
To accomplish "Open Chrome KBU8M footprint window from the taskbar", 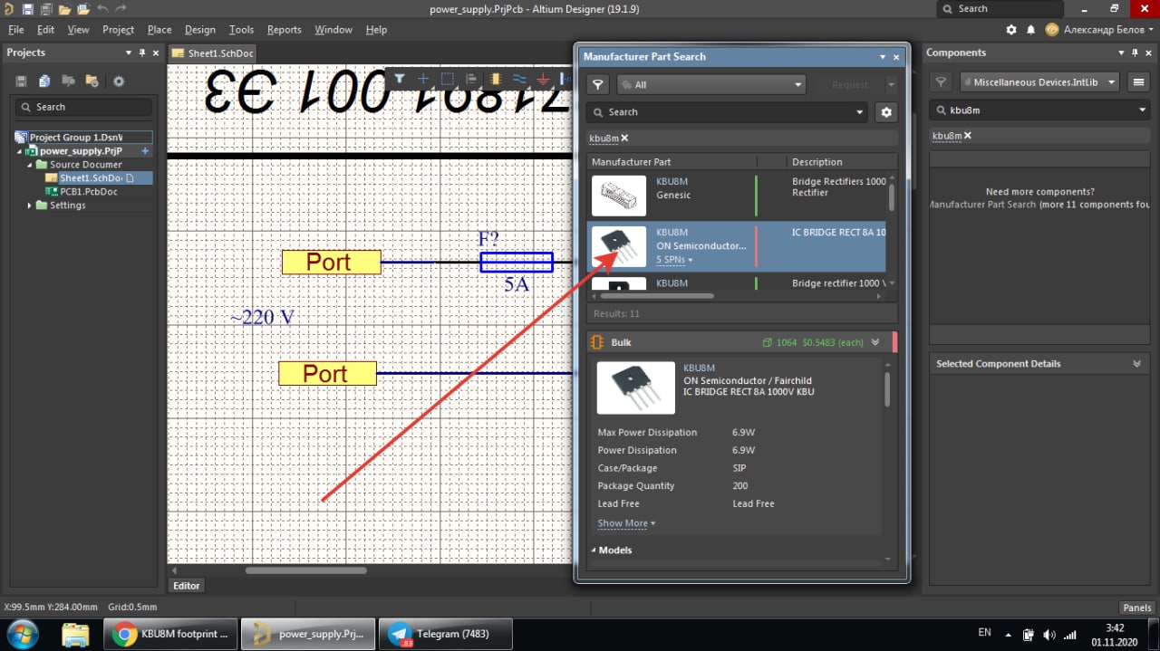I will (170, 634).
